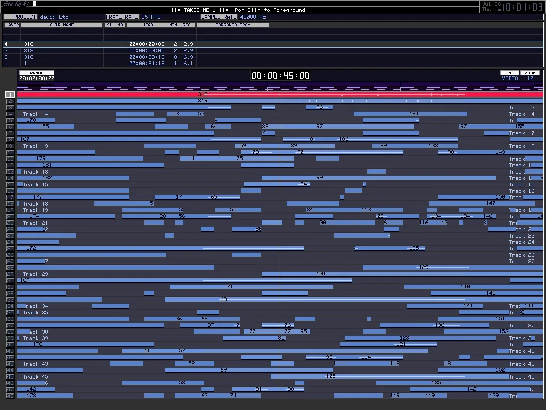The width and height of the screenshot is (546, 410).
Task: Select the track 48 number button
Action: (x=11, y=396)
